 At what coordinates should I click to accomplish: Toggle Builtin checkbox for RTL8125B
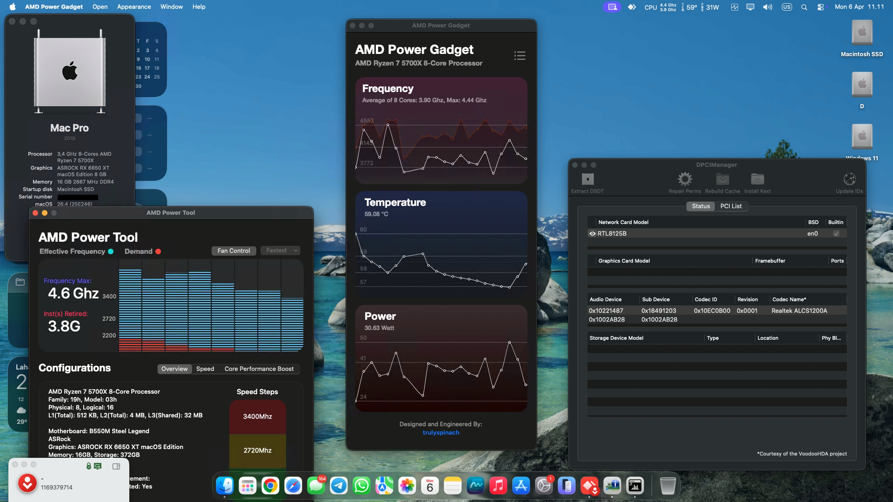click(836, 234)
